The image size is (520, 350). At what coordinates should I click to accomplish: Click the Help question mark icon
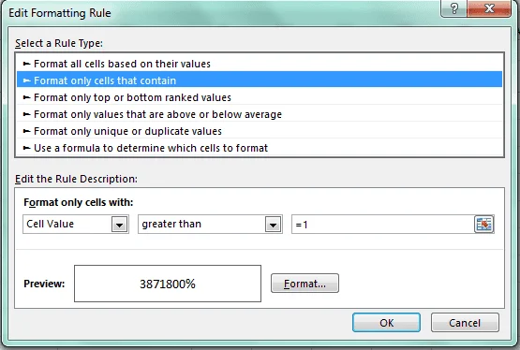454,8
